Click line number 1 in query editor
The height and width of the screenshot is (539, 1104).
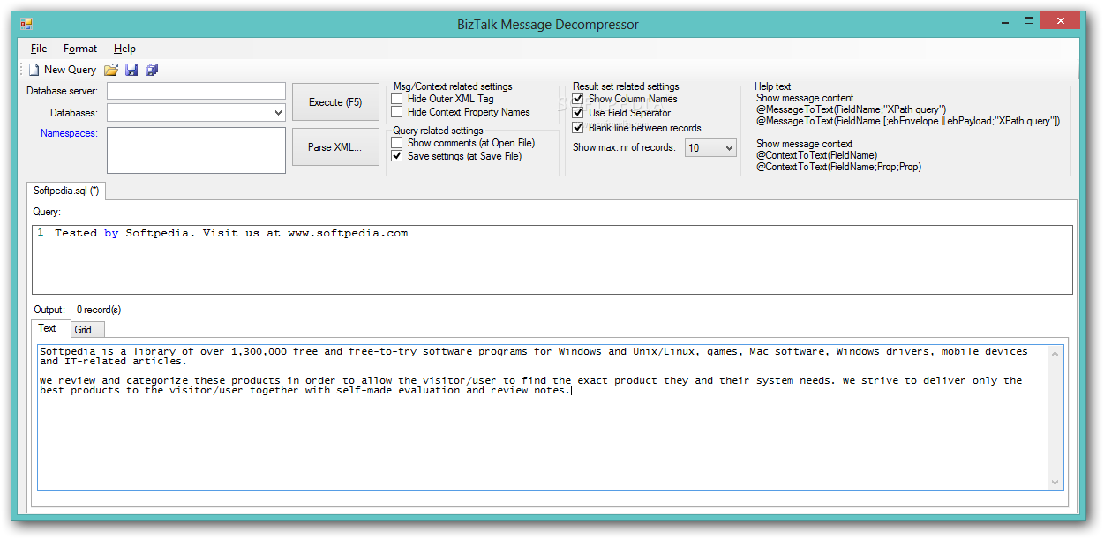(x=41, y=233)
